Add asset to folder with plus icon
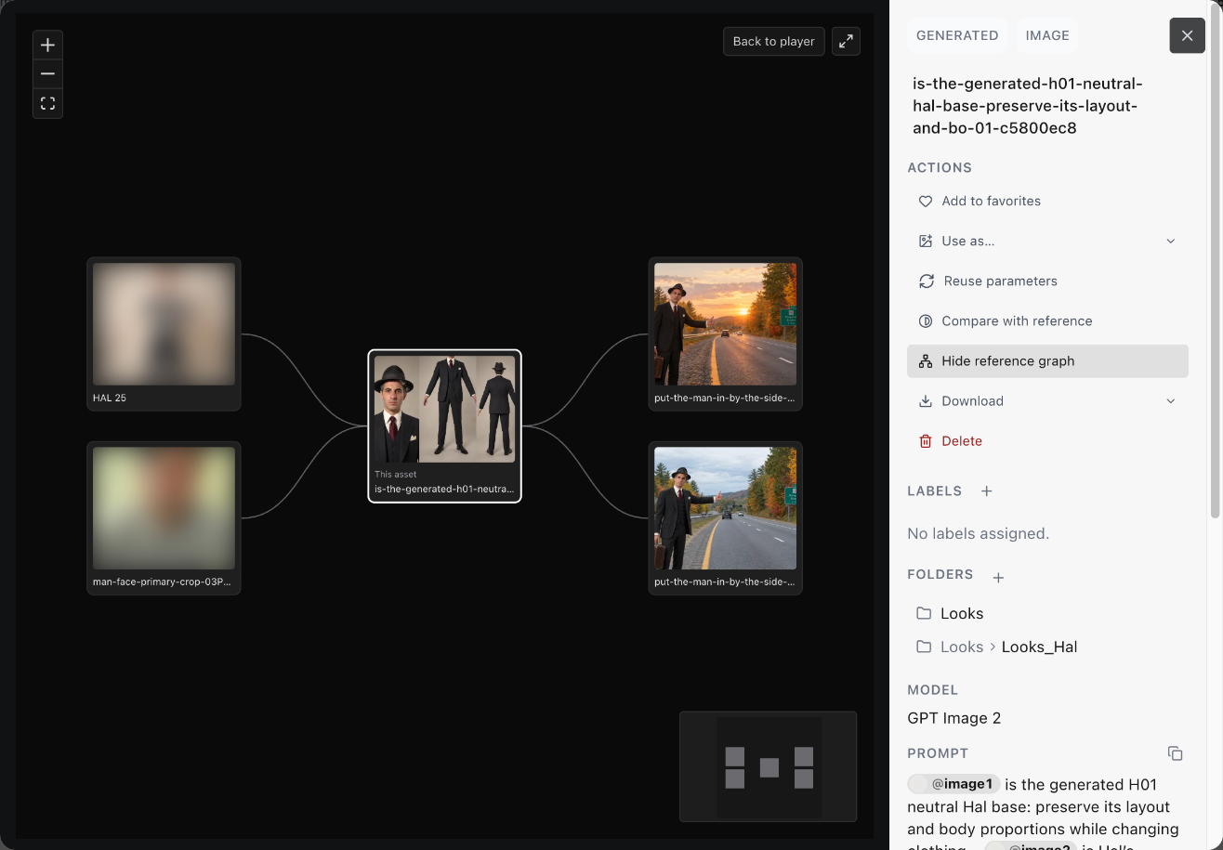 pyautogui.click(x=998, y=577)
